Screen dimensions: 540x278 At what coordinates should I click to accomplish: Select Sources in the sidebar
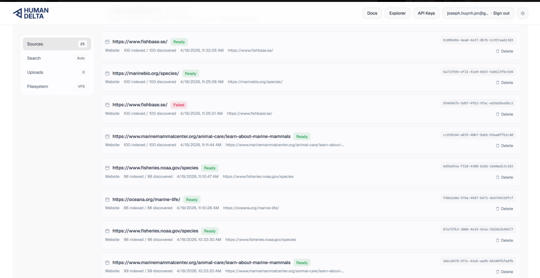[x=57, y=44]
